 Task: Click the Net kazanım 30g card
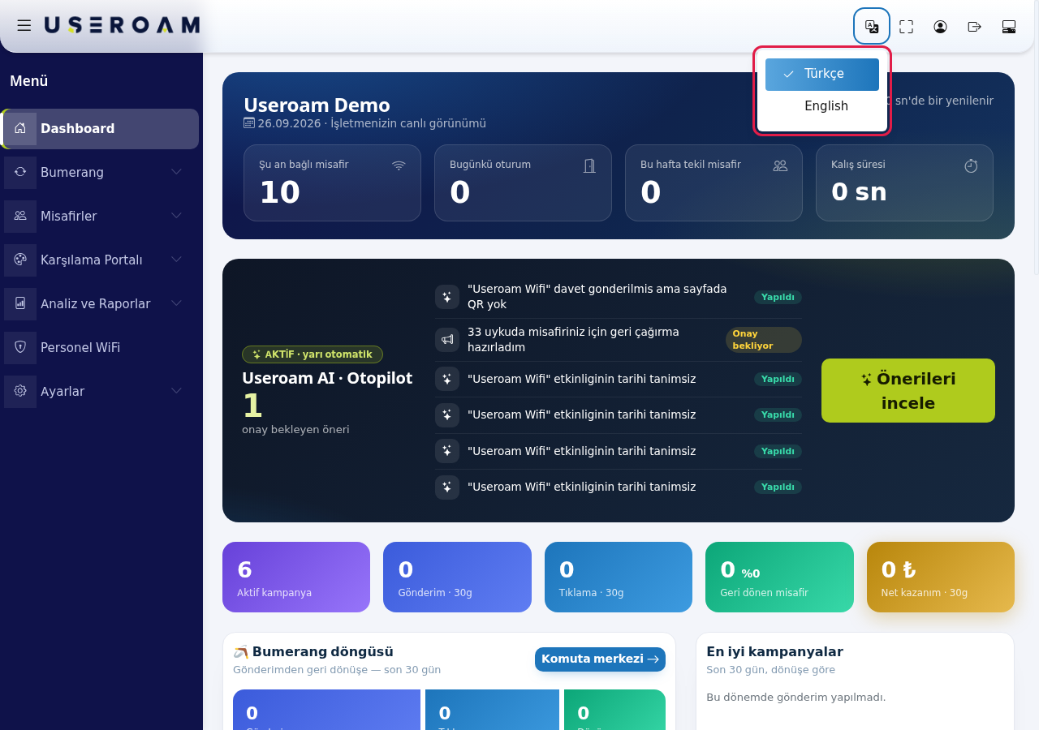click(x=941, y=577)
